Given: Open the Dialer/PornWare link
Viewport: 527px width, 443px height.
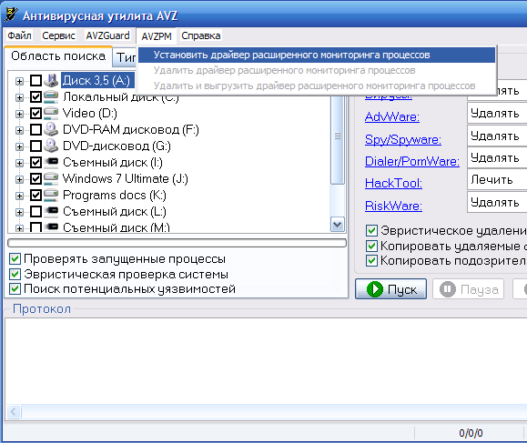Looking at the screenshot, I should pos(412,161).
